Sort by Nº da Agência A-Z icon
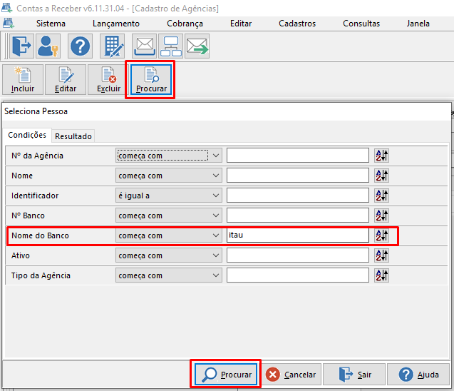The width and height of the screenshot is (454, 391). [x=381, y=156]
